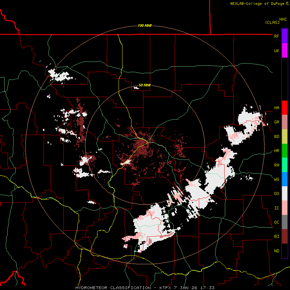Image resolution: width=290 pixels, height=290 pixels.
Task: Click the red HA legend color swatch
Action: [285, 108]
